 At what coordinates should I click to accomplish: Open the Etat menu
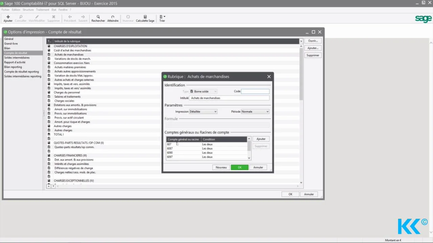tap(54, 10)
